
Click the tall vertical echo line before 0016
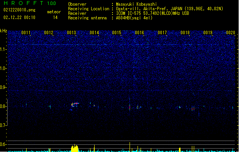click(130, 104)
